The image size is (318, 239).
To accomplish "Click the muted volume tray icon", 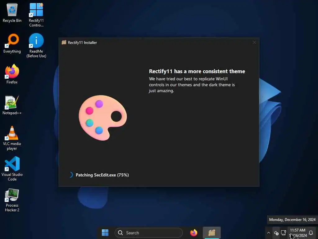I will tap(276, 233).
